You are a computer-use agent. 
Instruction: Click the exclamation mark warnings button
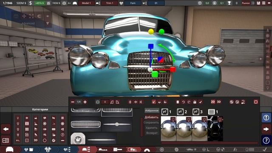point(266,118)
